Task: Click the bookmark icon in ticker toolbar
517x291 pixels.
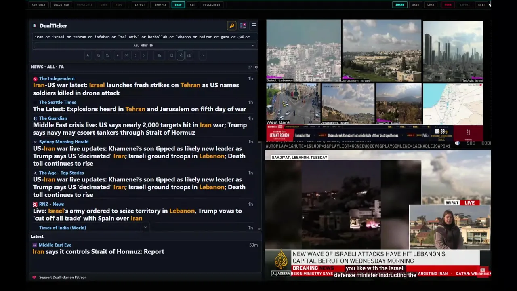Action: (x=172, y=55)
